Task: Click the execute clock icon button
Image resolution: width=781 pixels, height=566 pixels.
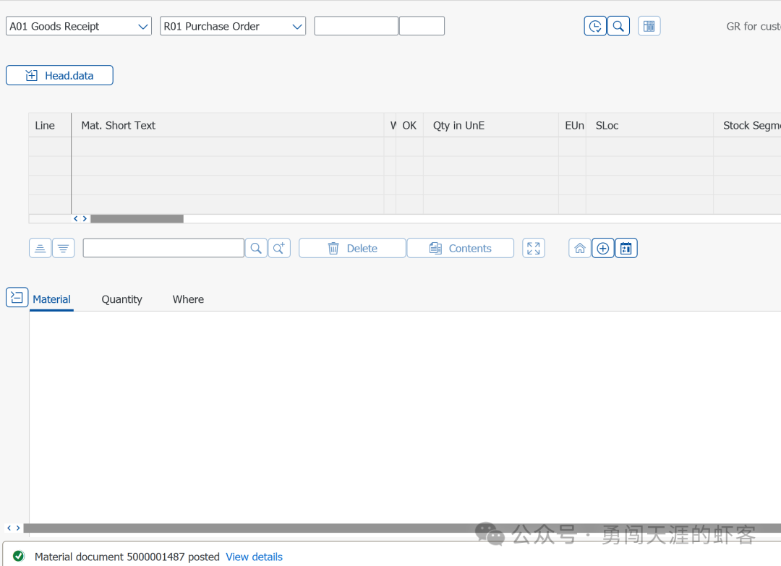Action: click(x=594, y=26)
